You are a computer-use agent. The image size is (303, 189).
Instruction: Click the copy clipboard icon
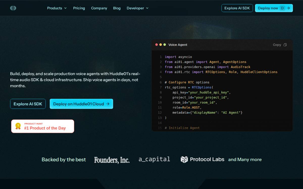click(x=285, y=45)
